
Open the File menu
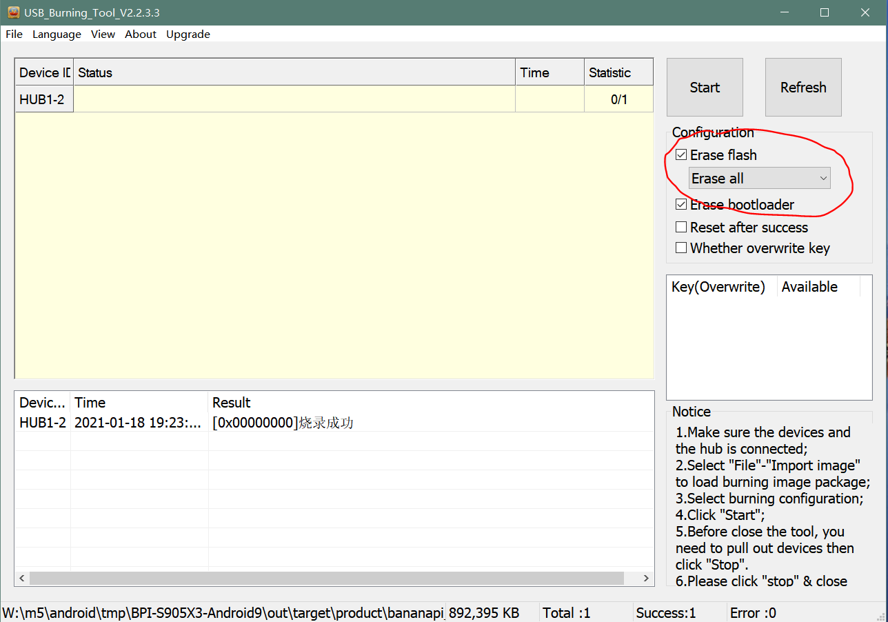point(14,34)
